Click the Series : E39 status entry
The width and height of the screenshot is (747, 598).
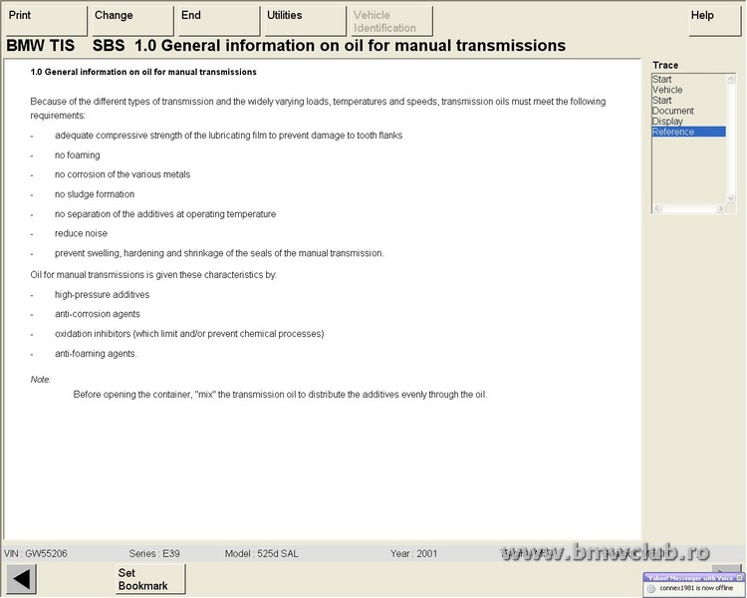(x=154, y=554)
